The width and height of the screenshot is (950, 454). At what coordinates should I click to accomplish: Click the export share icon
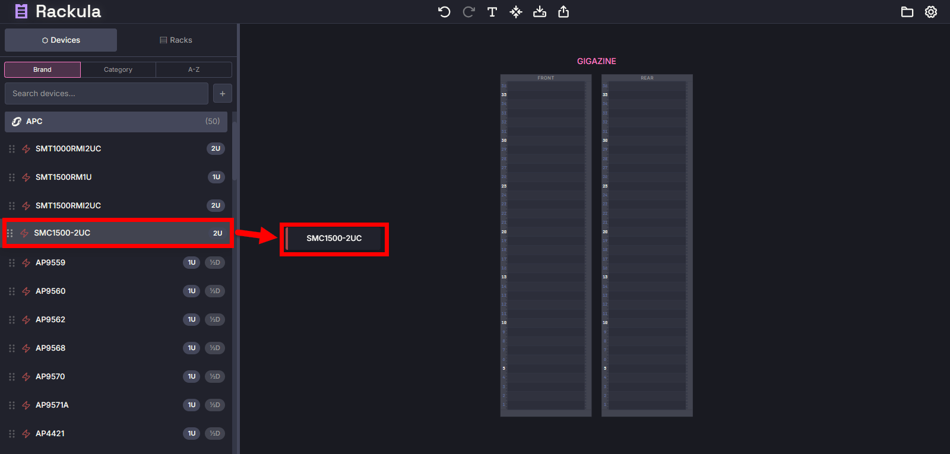[563, 12]
